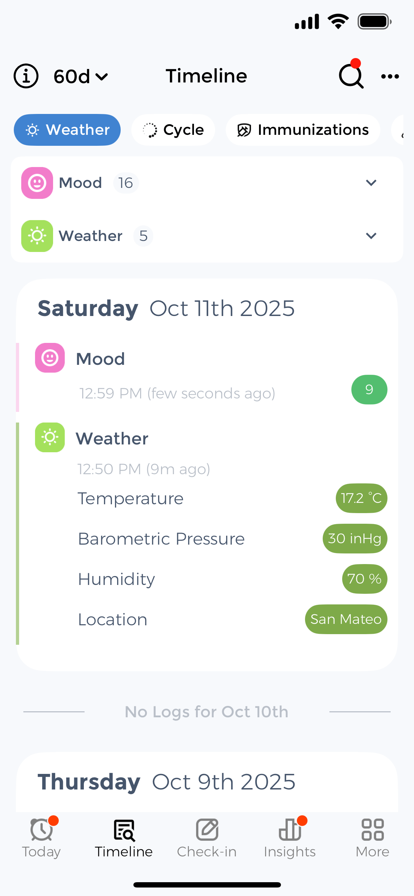Open the three-dot more options menu

coord(390,76)
